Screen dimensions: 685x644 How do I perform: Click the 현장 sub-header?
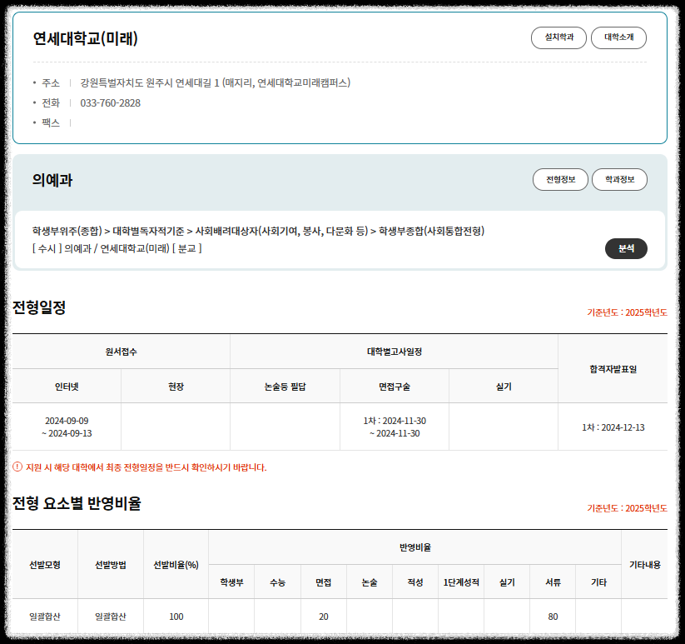[x=176, y=387]
